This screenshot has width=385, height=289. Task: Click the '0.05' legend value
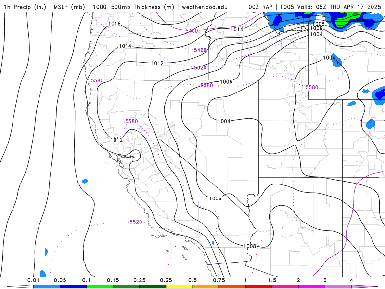60,280
